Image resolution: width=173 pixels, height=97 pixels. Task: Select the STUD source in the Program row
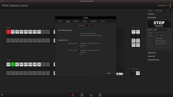(x=17, y=32)
